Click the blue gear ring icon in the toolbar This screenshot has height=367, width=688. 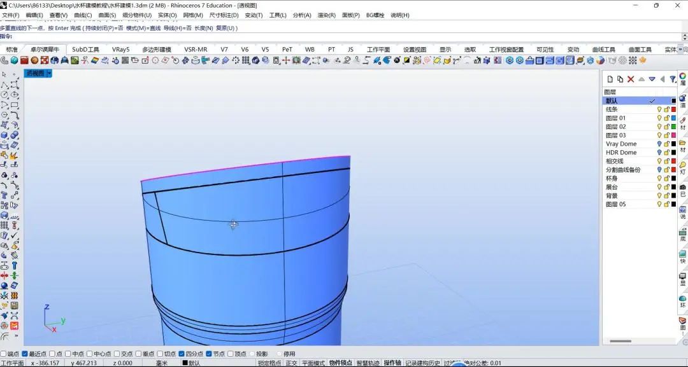click(x=510, y=60)
